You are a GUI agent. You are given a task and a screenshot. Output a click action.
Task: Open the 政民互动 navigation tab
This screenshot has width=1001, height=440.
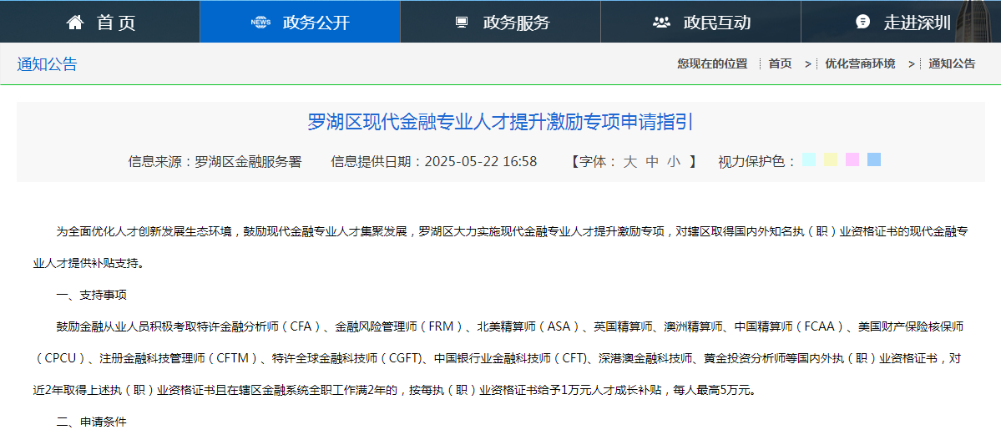point(700,22)
